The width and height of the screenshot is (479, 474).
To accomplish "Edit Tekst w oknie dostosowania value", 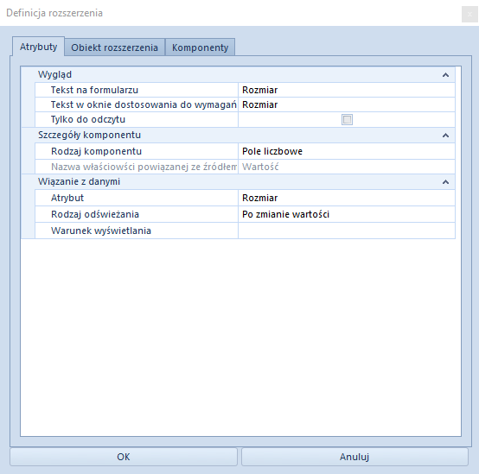I will point(347,104).
